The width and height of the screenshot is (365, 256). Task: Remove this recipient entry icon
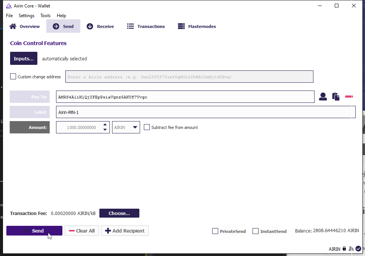coord(349,96)
